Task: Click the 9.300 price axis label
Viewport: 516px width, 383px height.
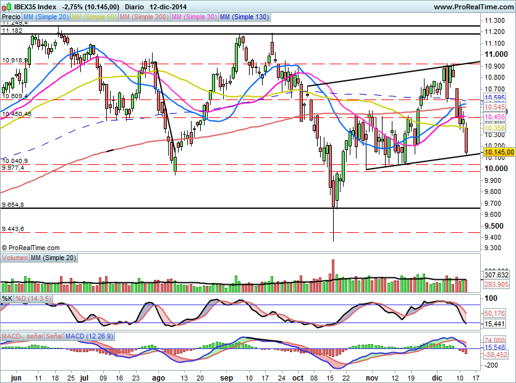Action: (x=493, y=248)
